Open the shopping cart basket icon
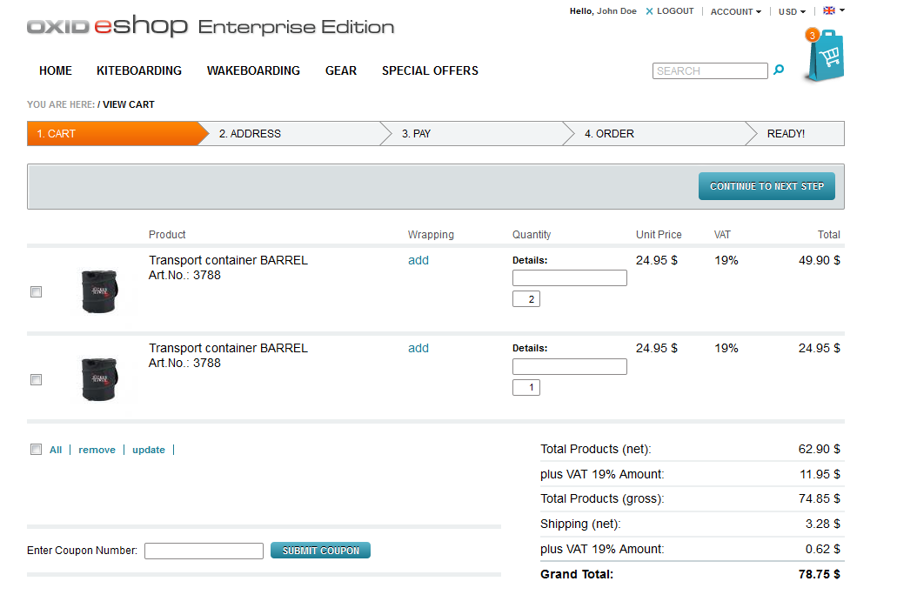The image size is (897, 608). [824, 57]
